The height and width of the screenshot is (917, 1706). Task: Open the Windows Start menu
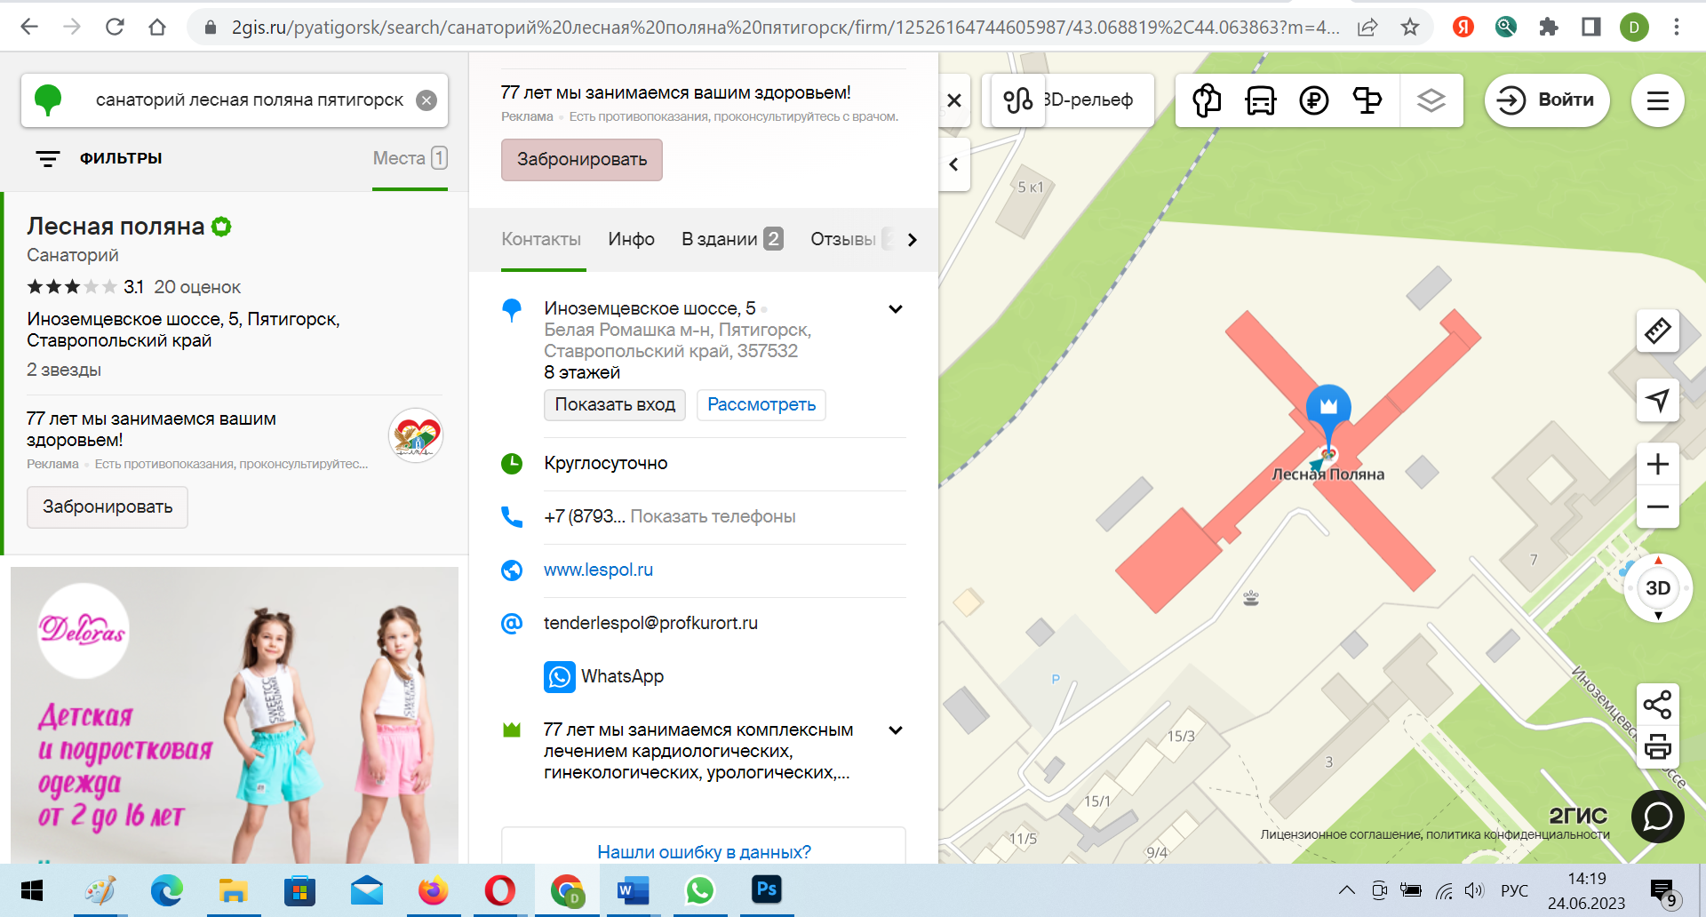pyautogui.click(x=32, y=890)
